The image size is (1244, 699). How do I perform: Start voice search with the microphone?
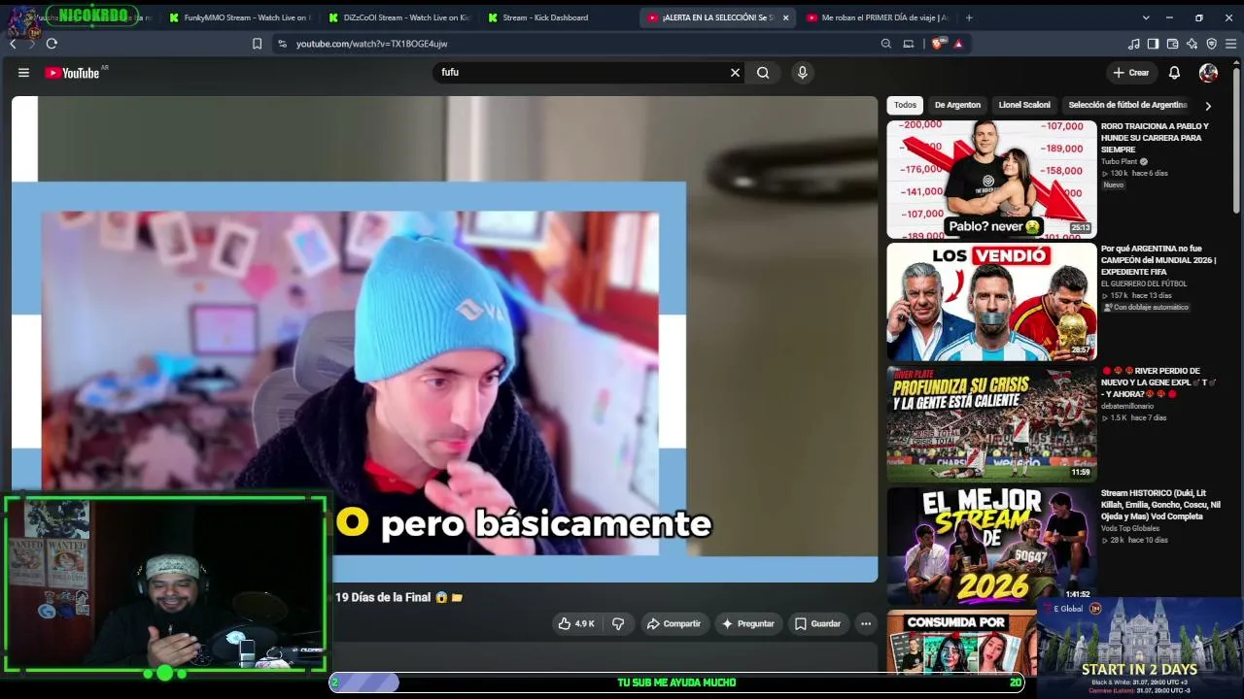tap(802, 73)
